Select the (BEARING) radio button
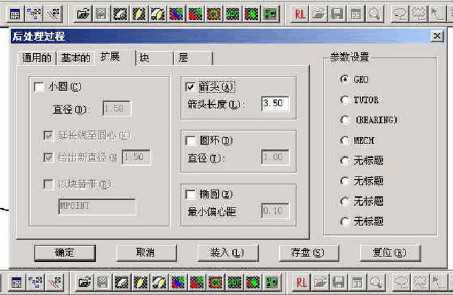 pos(345,120)
